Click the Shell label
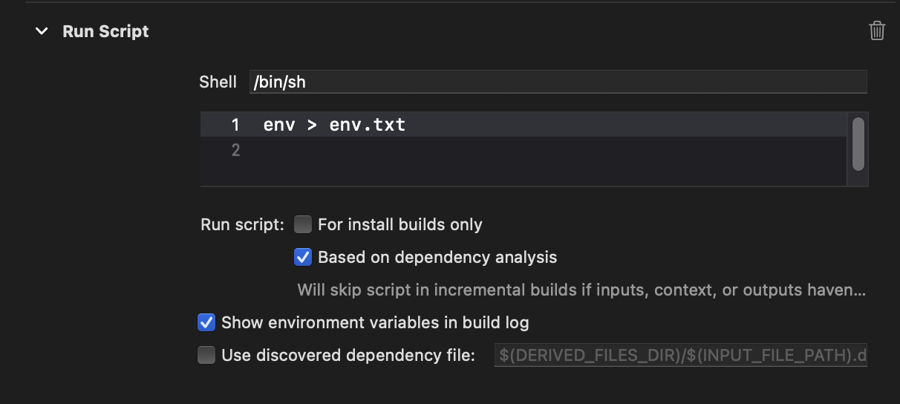900x404 pixels. (218, 82)
